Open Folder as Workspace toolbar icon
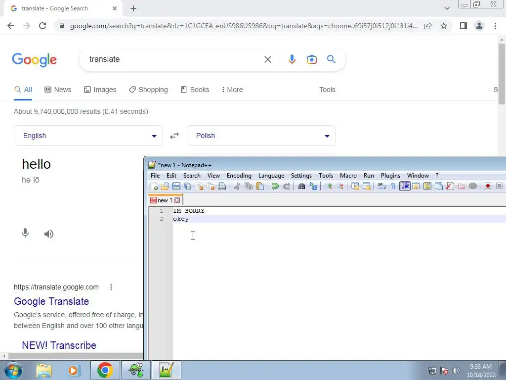 pos(462,186)
